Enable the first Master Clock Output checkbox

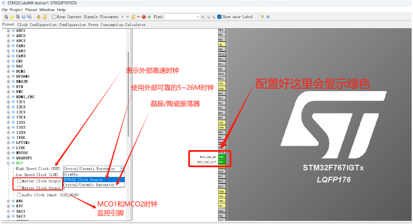(19, 181)
